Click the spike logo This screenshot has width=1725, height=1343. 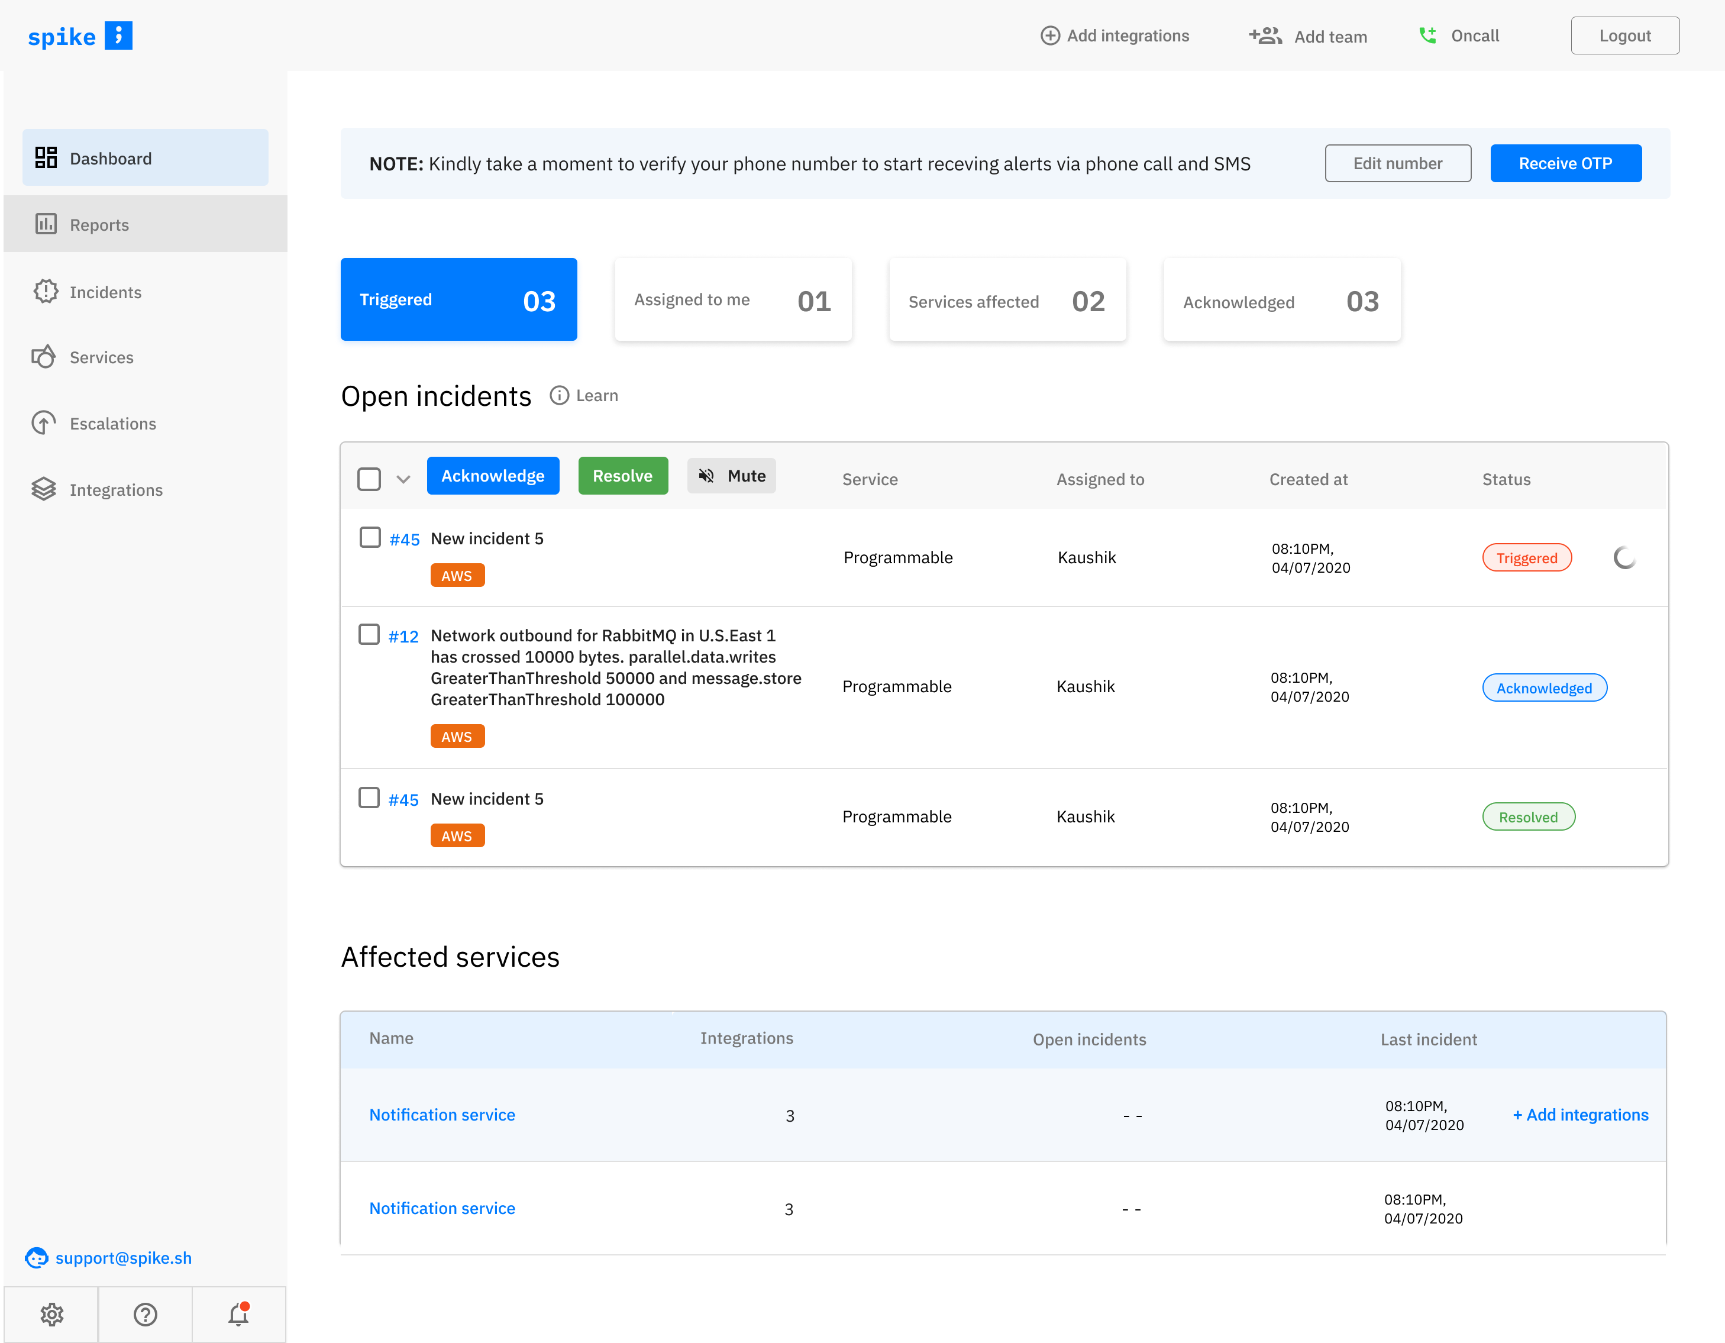point(80,36)
